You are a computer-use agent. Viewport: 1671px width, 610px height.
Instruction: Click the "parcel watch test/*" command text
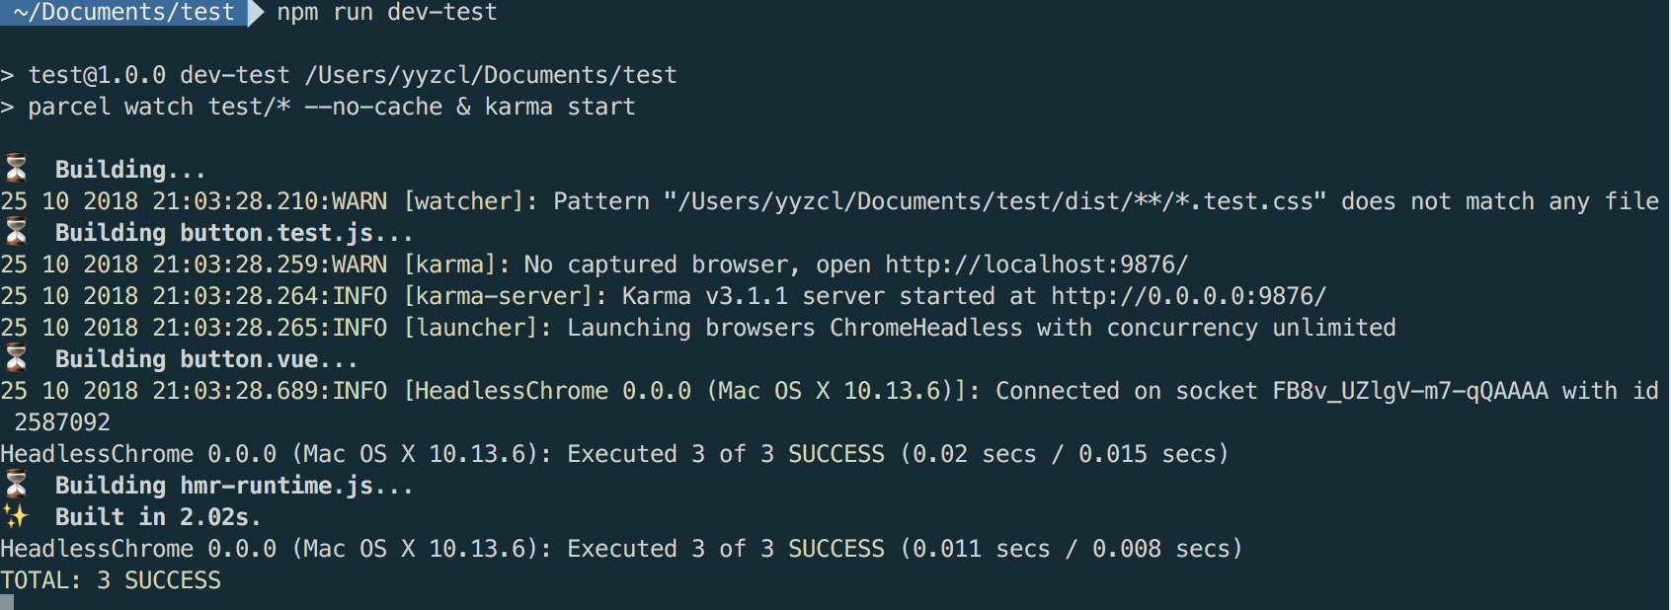[159, 107]
